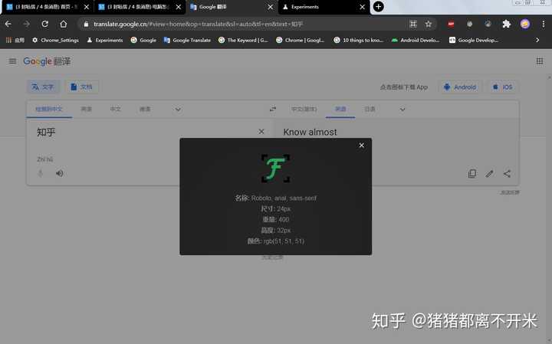Listen to the source text pronunciation
Screen dimensions: 552x344
pyautogui.click(x=60, y=173)
